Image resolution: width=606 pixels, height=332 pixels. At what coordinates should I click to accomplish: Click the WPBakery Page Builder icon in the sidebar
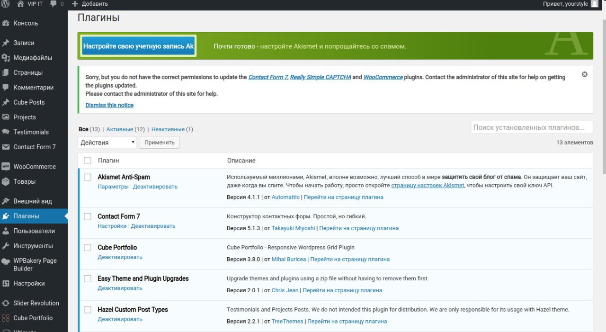pos(6,261)
